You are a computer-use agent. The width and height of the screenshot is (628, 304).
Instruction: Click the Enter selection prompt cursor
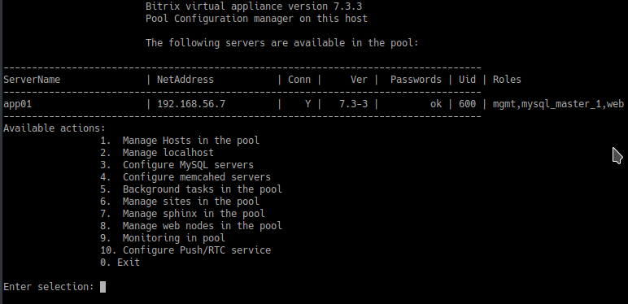pos(103,287)
